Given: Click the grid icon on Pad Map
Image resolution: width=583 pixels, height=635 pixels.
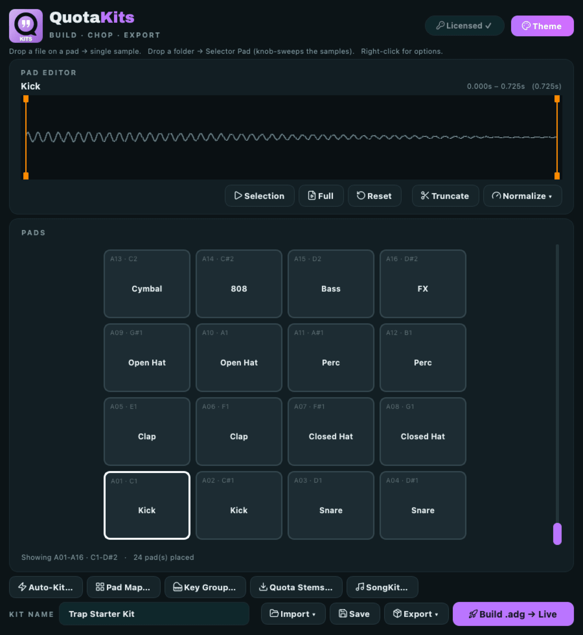Looking at the screenshot, I should pyautogui.click(x=100, y=587).
